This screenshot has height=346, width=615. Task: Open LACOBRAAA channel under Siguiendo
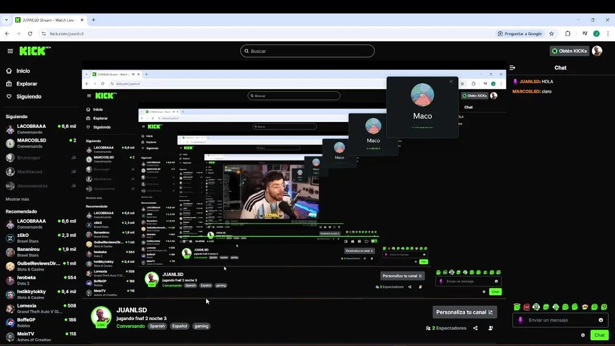[41, 129]
